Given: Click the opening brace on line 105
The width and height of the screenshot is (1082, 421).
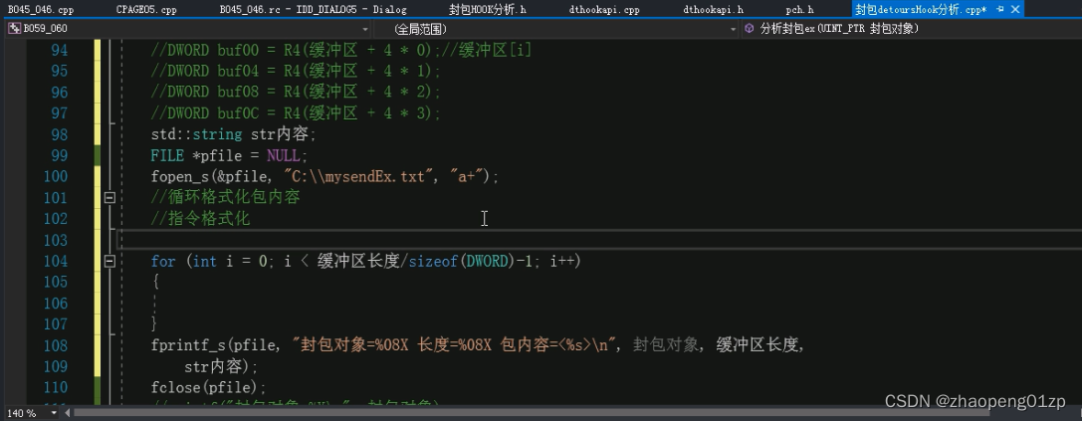Looking at the screenshot, I should (155, 282).
